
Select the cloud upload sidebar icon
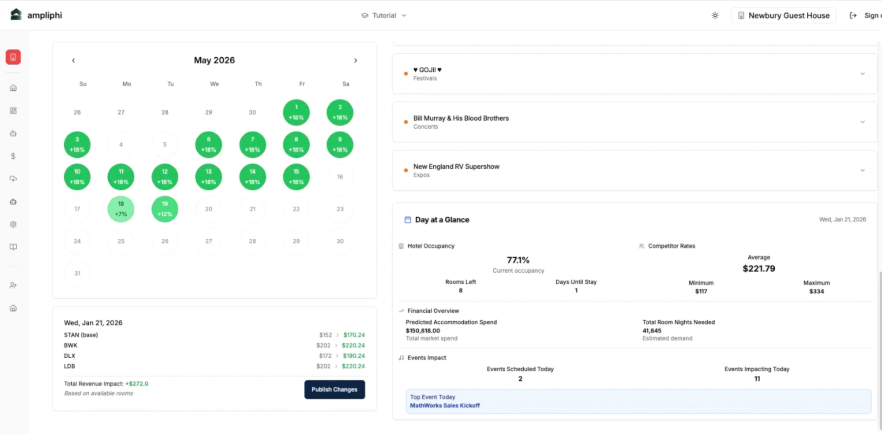click(x=13, y=179)
